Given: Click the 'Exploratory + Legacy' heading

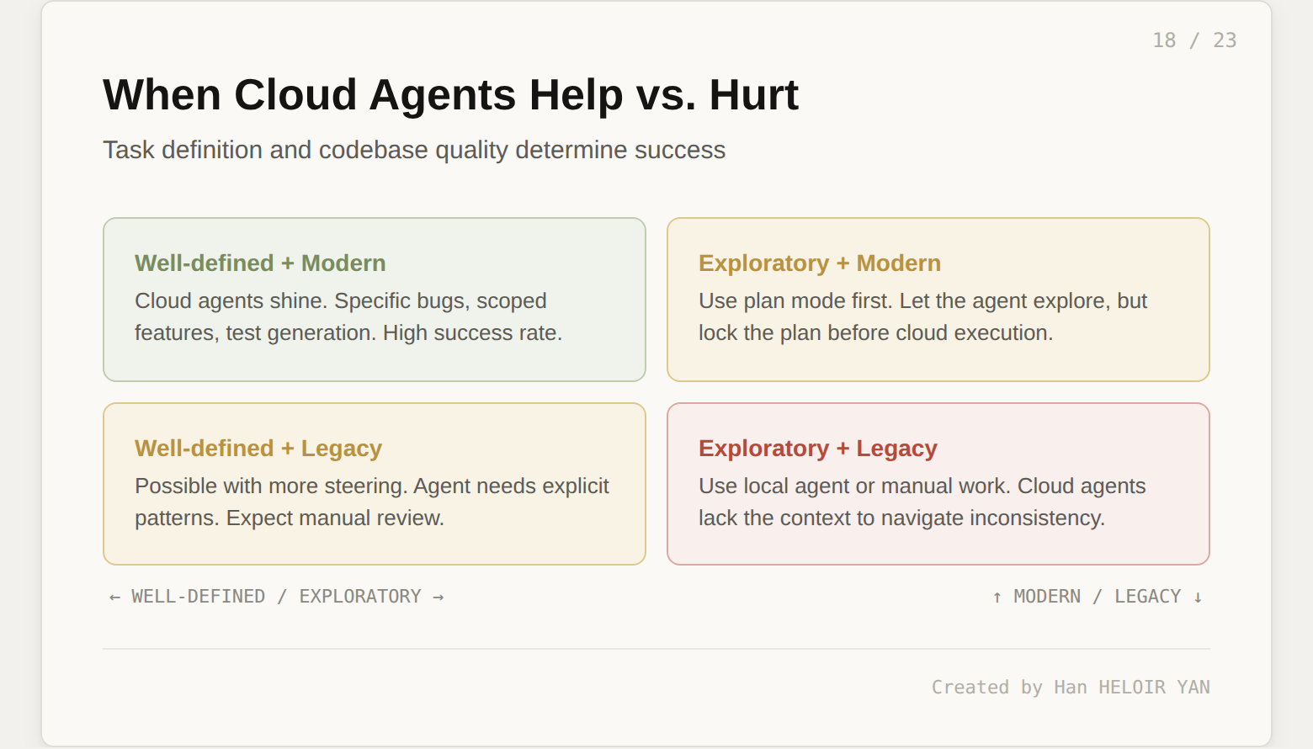Looking at the screenshot, I should (817, 449).
